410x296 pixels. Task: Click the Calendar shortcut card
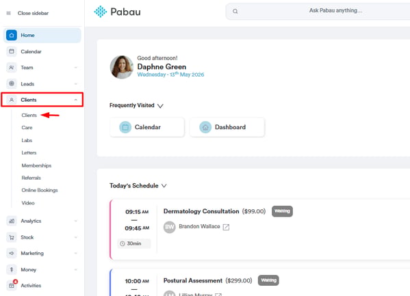click(147, 127)
